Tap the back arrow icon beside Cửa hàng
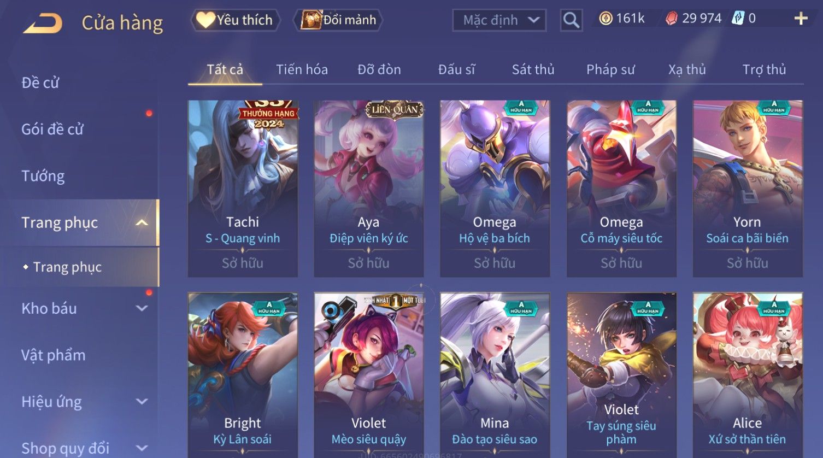This screenshot has height=458, width=823. pyautogui.click(x=43, y=23)
